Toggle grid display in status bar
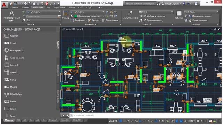The width and height of the screenshot is (223, 125). point(121,121)
